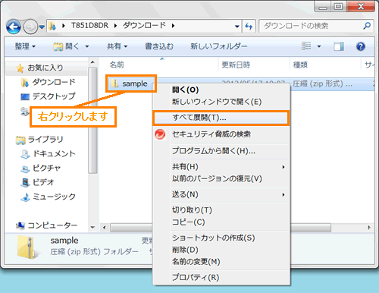
Task: Select デスクトップ in the favorites list
Action: [x=54, y=96]
